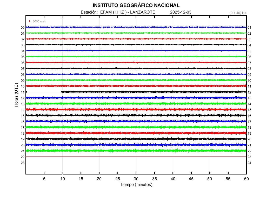Click the flat red line at hour 22
Image resolution: width=266 pixels, height=200 pixels.
click(136, 157)
